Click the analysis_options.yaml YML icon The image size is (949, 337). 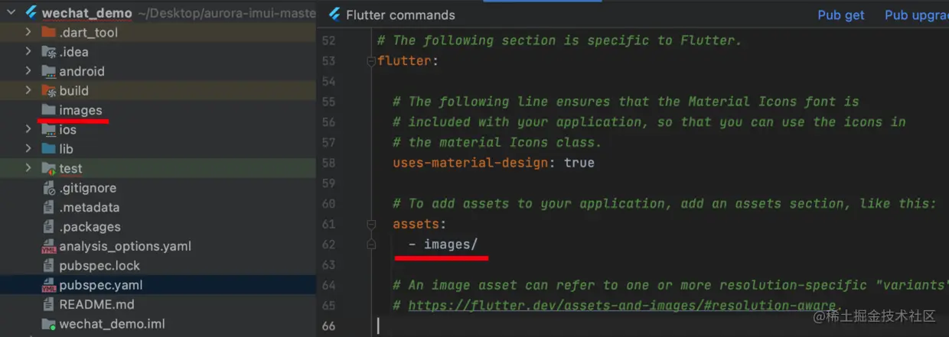click(x=49, y=246)
